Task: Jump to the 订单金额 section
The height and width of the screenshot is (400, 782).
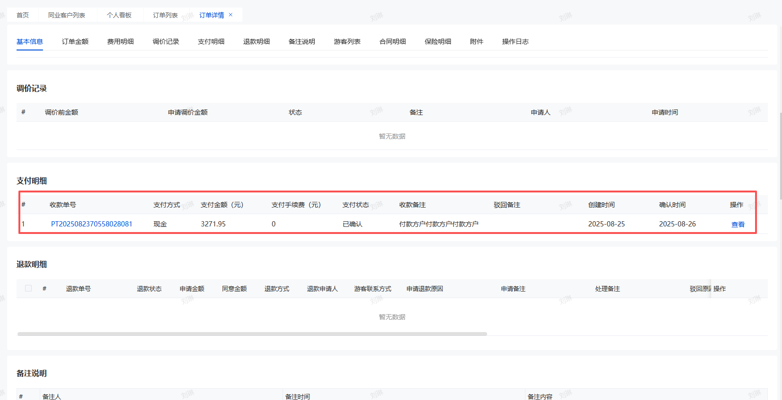Action: pyautogui.click(x=75, y=42)
